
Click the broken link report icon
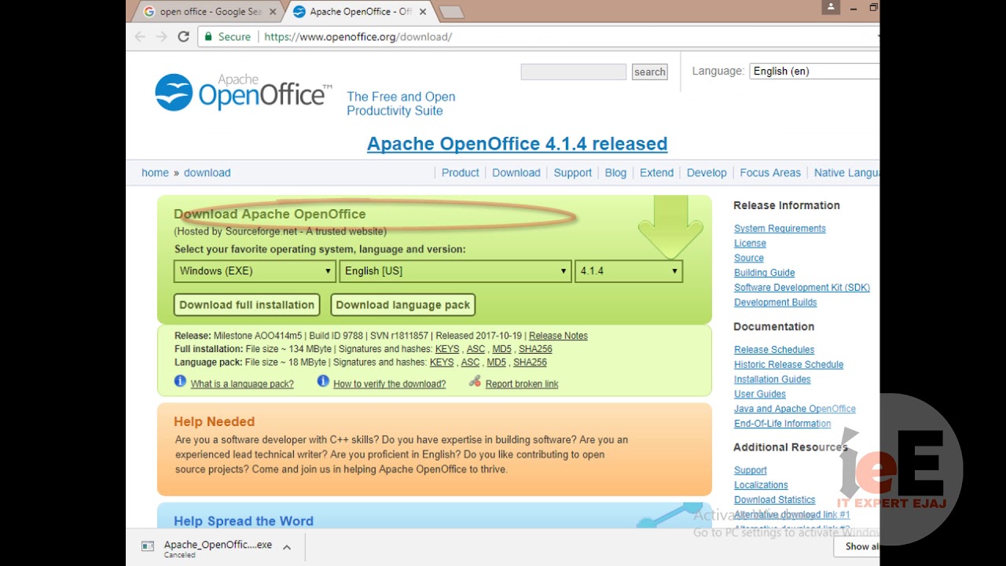click(475, 381)
